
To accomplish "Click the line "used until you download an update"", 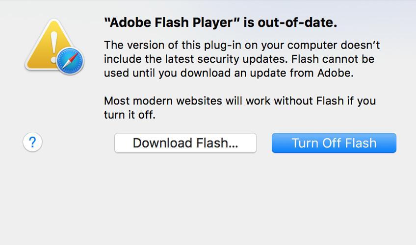I will pos(229,73).
